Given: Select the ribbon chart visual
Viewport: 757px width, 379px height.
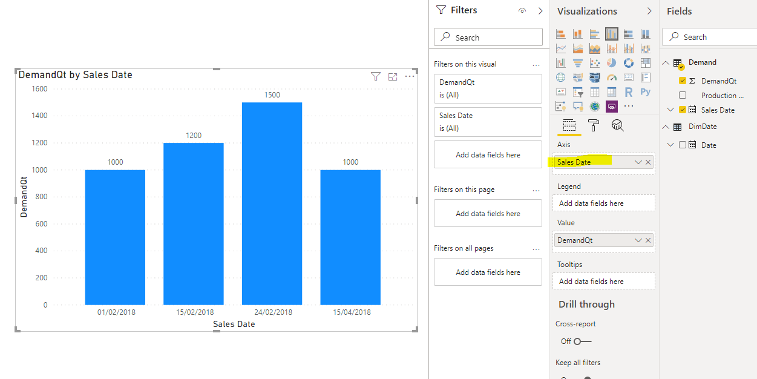Looking at the screenshot, I should click(x=646, y=48).
